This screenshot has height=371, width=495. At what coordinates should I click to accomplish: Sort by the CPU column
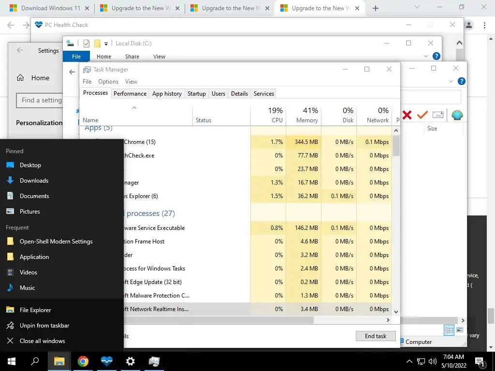tap(268, 115)
